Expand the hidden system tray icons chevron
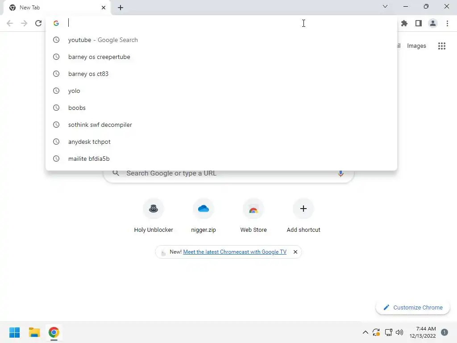The height and width of the screenshot is (343, 457). pyautogui.click(x=365, y=332)
